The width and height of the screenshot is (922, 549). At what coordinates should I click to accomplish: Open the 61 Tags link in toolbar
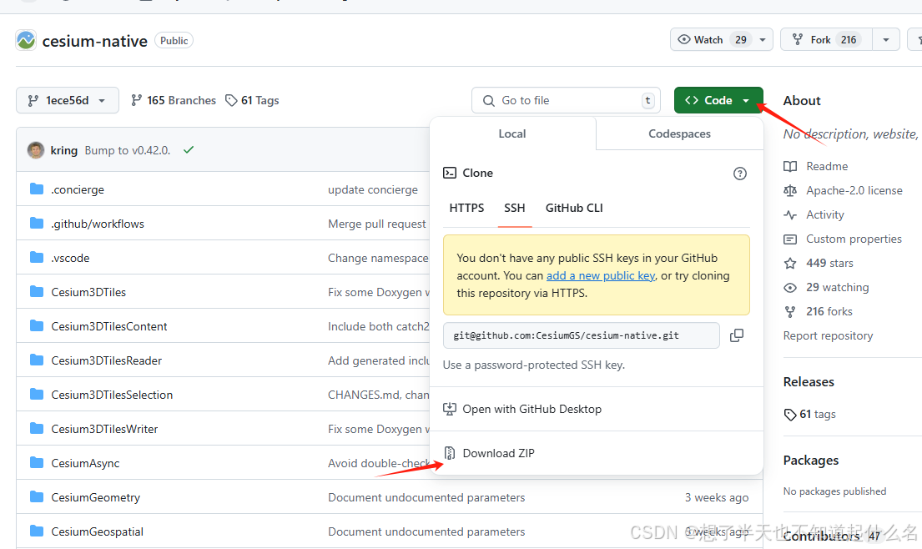252,100
